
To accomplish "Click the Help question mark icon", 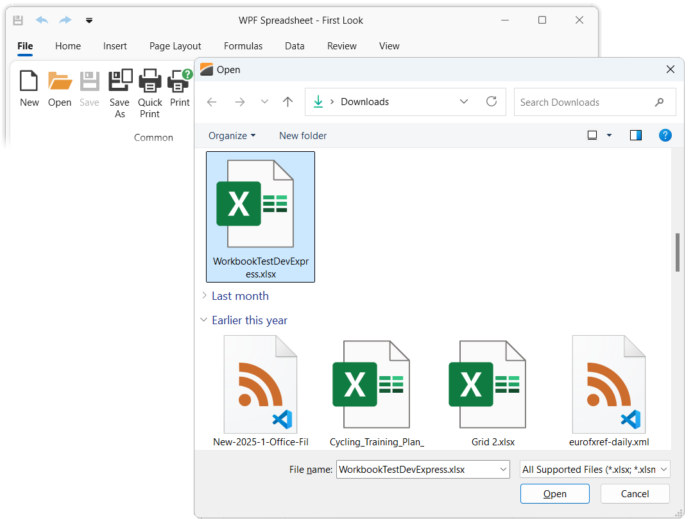I will pyautogui.click(x=665, y=135).
